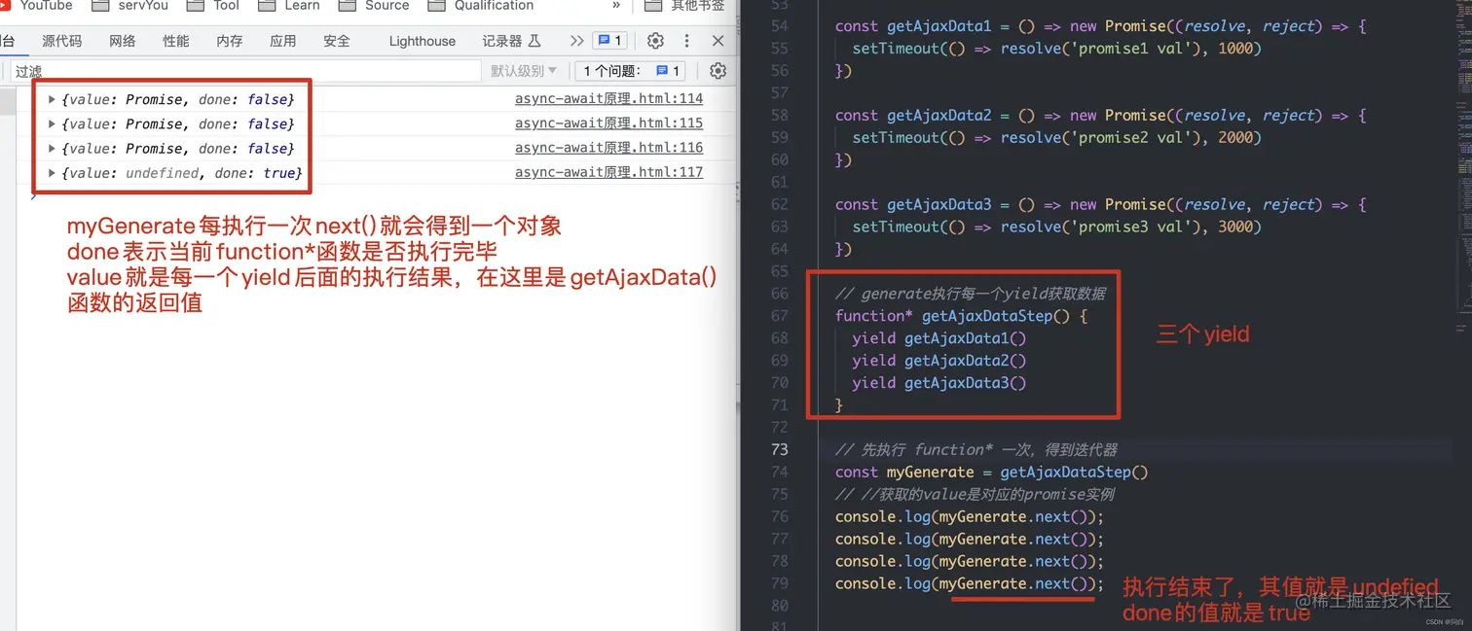The width and height of the screenshot is (1472, 631).
Task: Click comment '// generate执行每一个yield获取数据'
Action: coord(970,294)
